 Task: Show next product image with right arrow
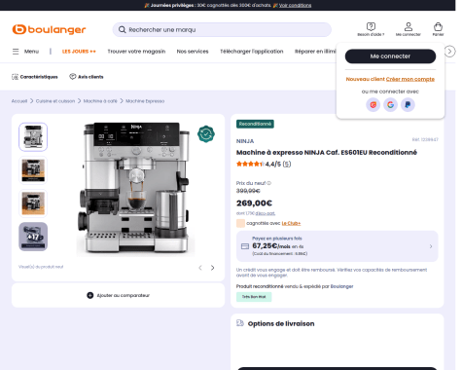point(213,268)
